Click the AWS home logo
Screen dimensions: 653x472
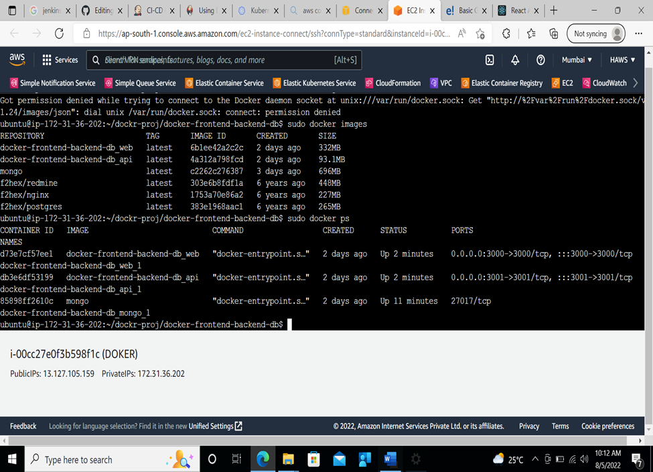pos(17,59)
